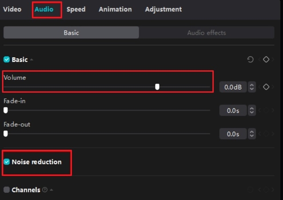Click the Channels label
283x200 pixels.
(26, 190)
